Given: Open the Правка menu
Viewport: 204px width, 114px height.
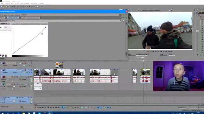Looking at the screenshot, I should tap(7, 3).
